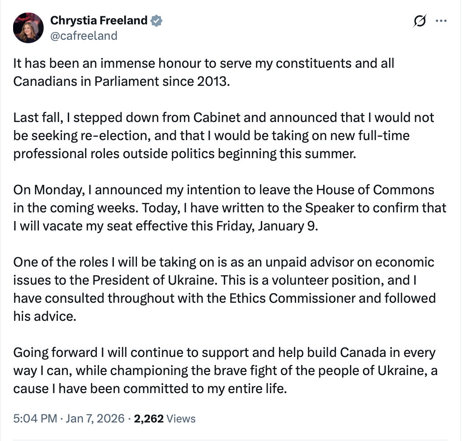Open the Chrystia Freeland display name link
The height and width of the screenshot is (441, 462).
[99, 20]
